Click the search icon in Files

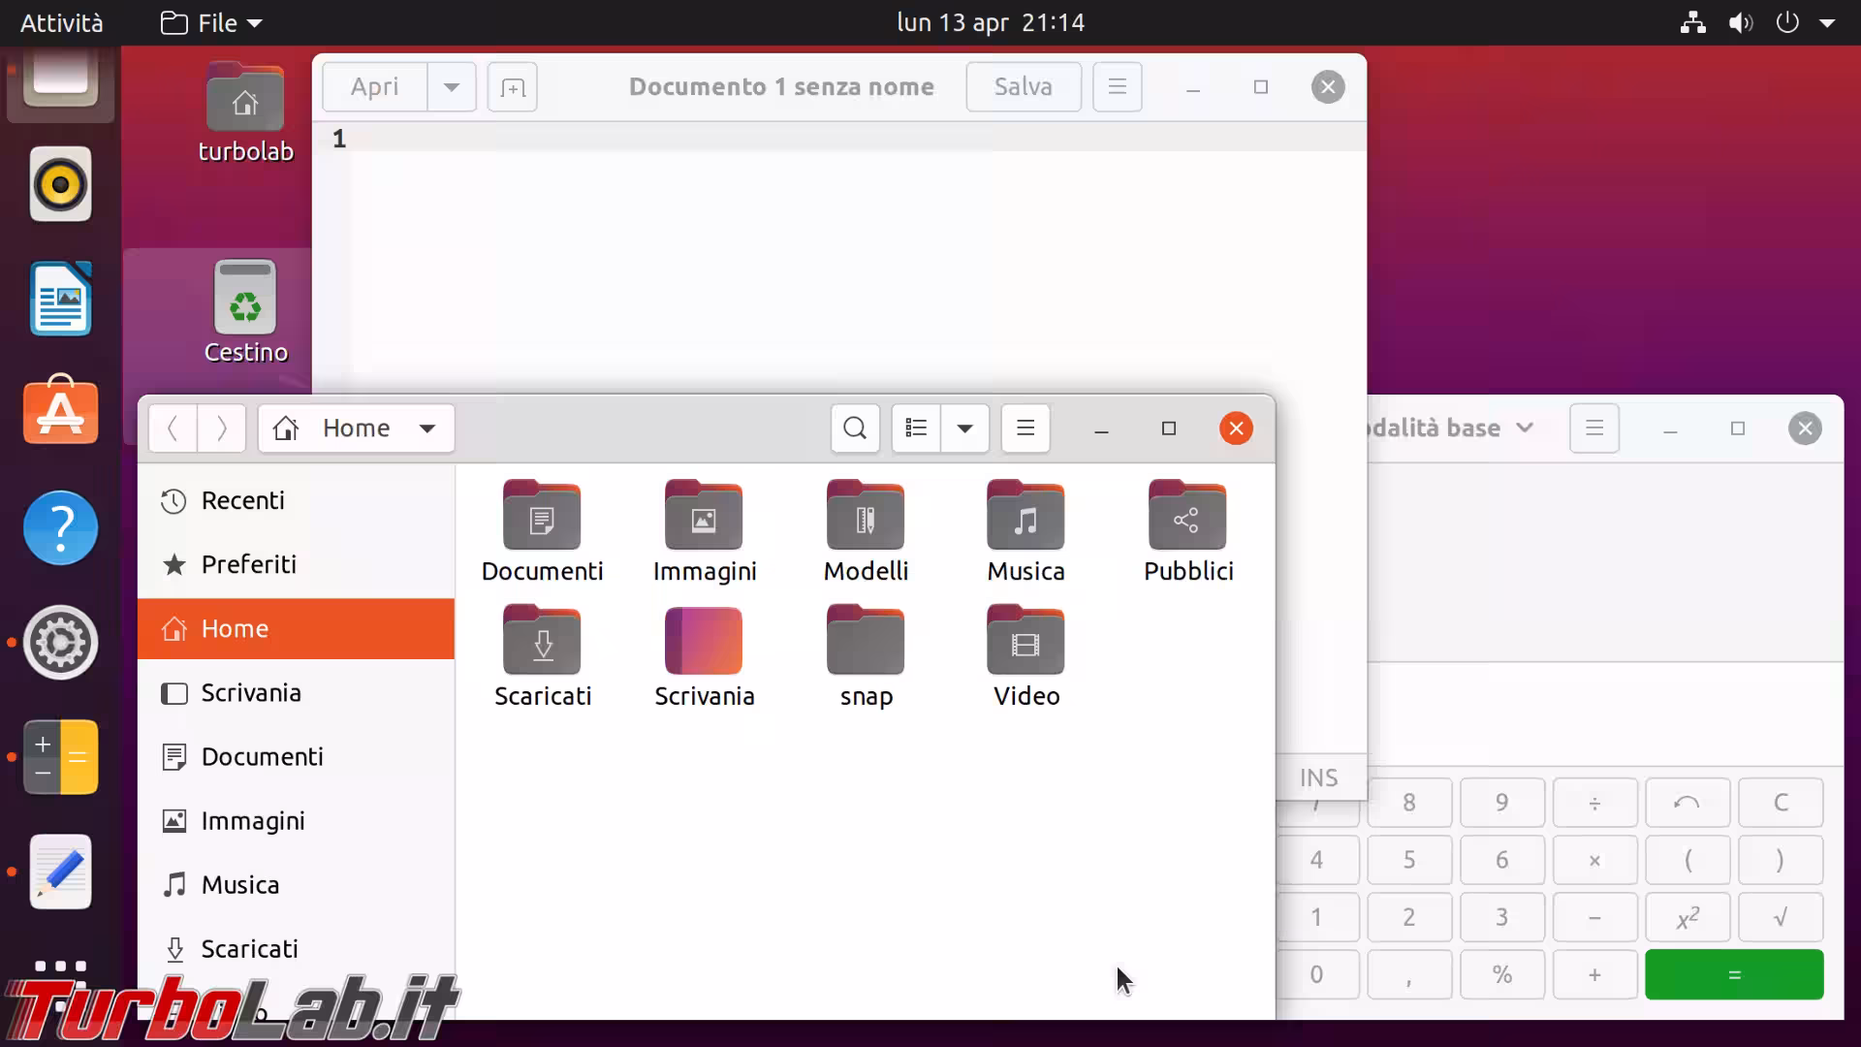854,428
